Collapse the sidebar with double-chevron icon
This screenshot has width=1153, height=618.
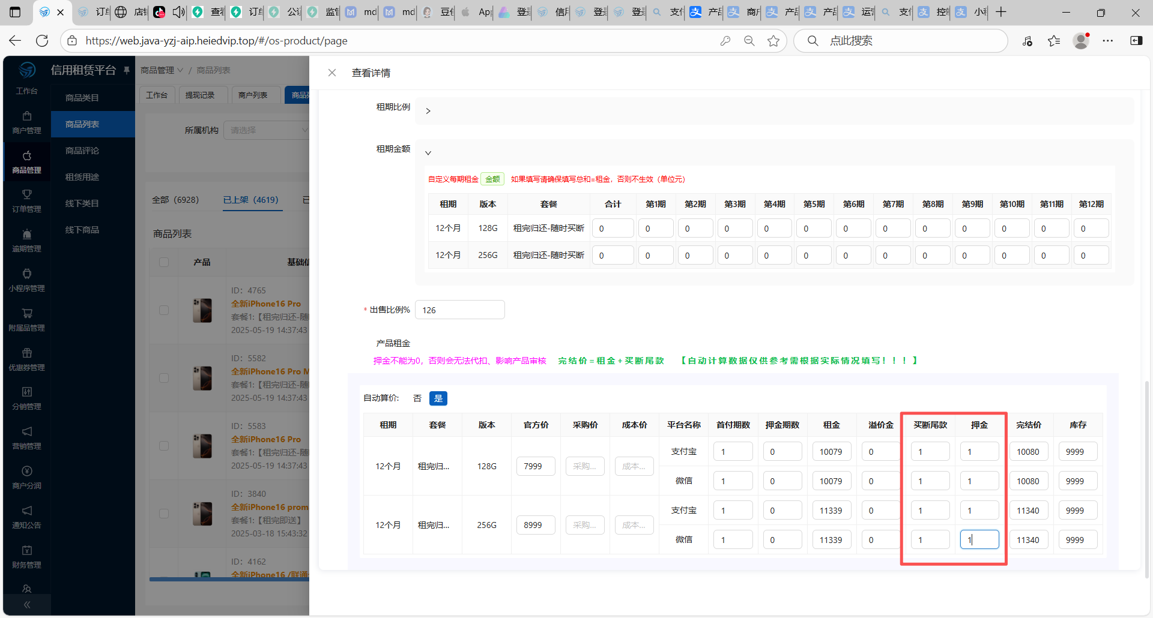point(27,605)
